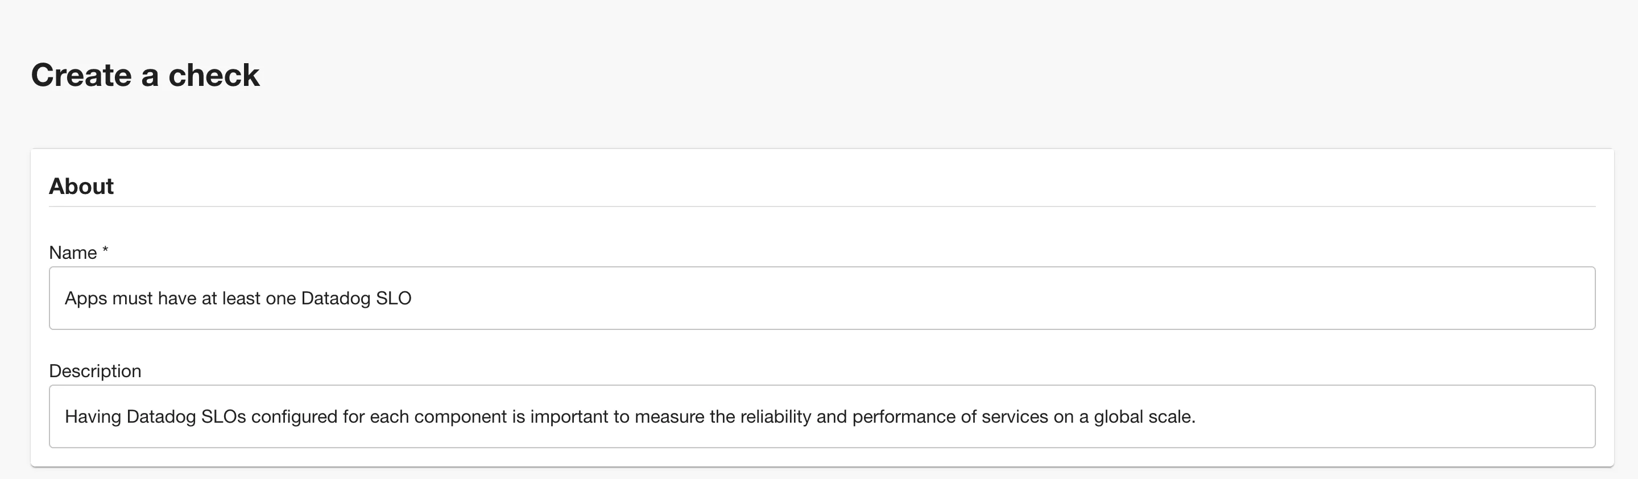1638x479 pixels.
Task: Place cursor after "global scale." in Description
Action: coord(1197,416)
